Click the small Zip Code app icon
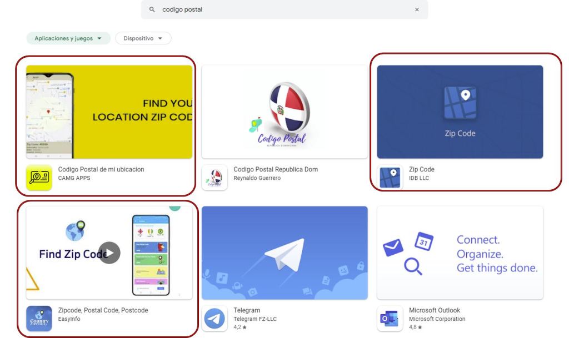 click(x=390, y=178)
